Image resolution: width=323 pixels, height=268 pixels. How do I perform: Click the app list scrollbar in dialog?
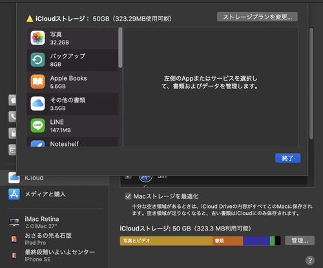coord(120,47)
